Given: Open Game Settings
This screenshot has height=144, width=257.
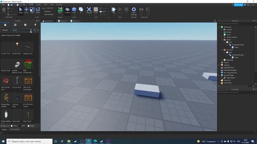Looking at the screenshot, I should (134, 11).
